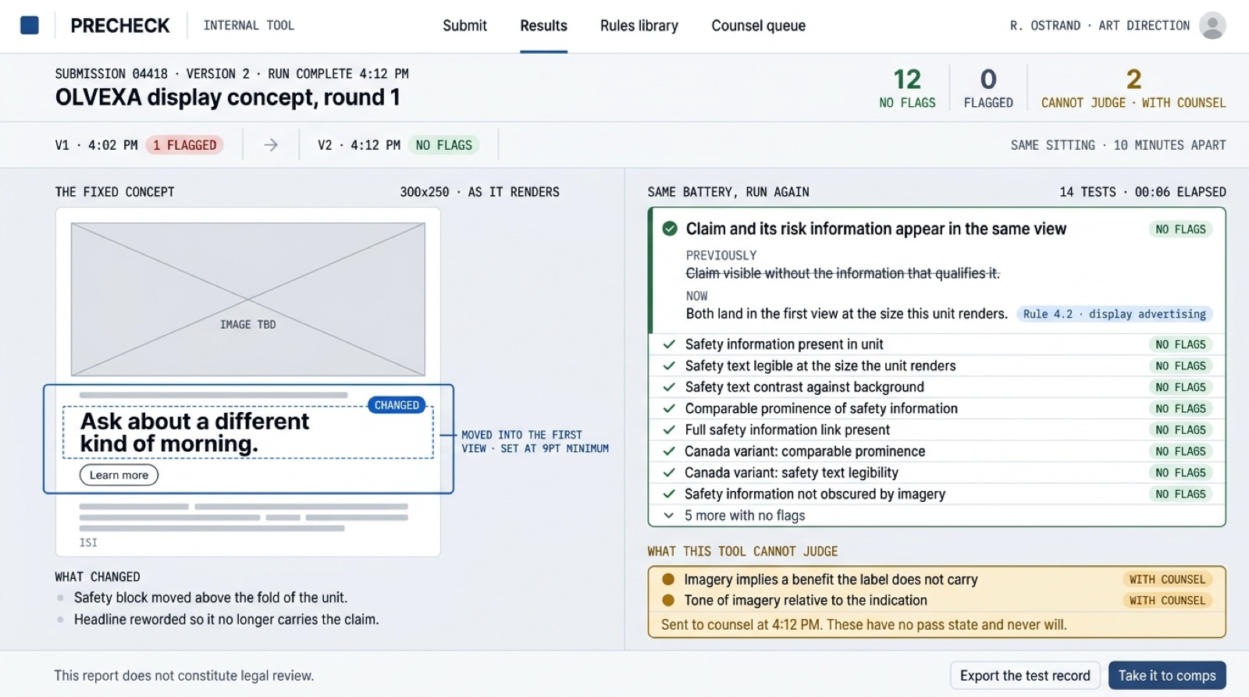
Task: Click NO FLAGS badge for Safety information present
Action: pyautogui.click(x=1180, y=344)
